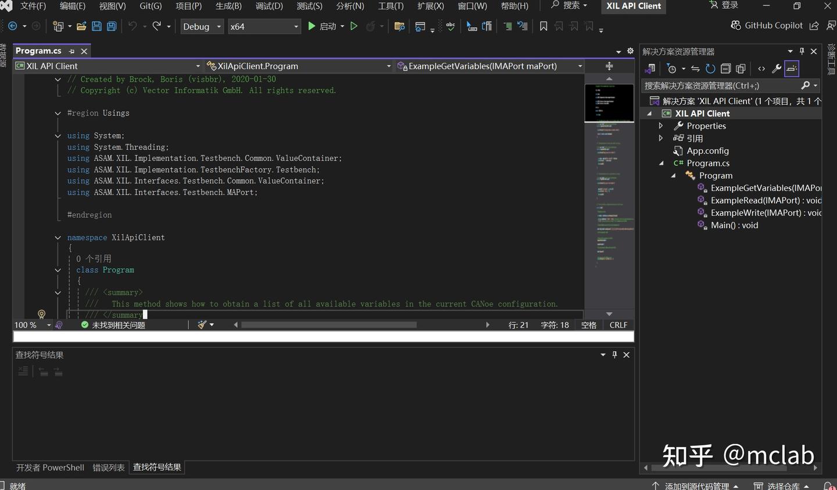Switch to the 错误列表 tab
Viewport: 837px width, 490px height.
coord(109,467)
